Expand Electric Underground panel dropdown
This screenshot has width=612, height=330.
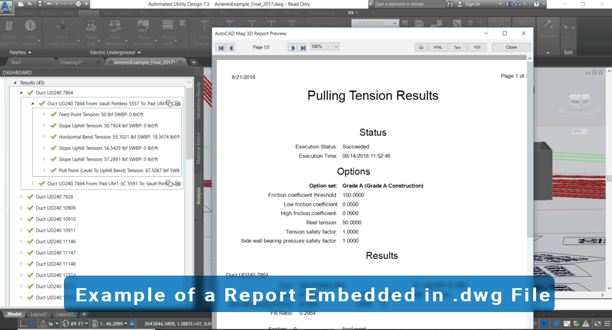(x=115, y=53)
